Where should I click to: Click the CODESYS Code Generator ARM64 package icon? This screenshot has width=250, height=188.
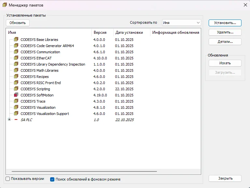point(16,45)
